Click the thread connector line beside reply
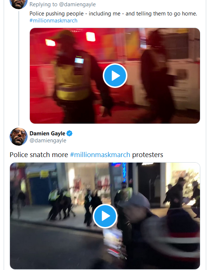Screen dimensions: 211x270 (x=19, y=68)
